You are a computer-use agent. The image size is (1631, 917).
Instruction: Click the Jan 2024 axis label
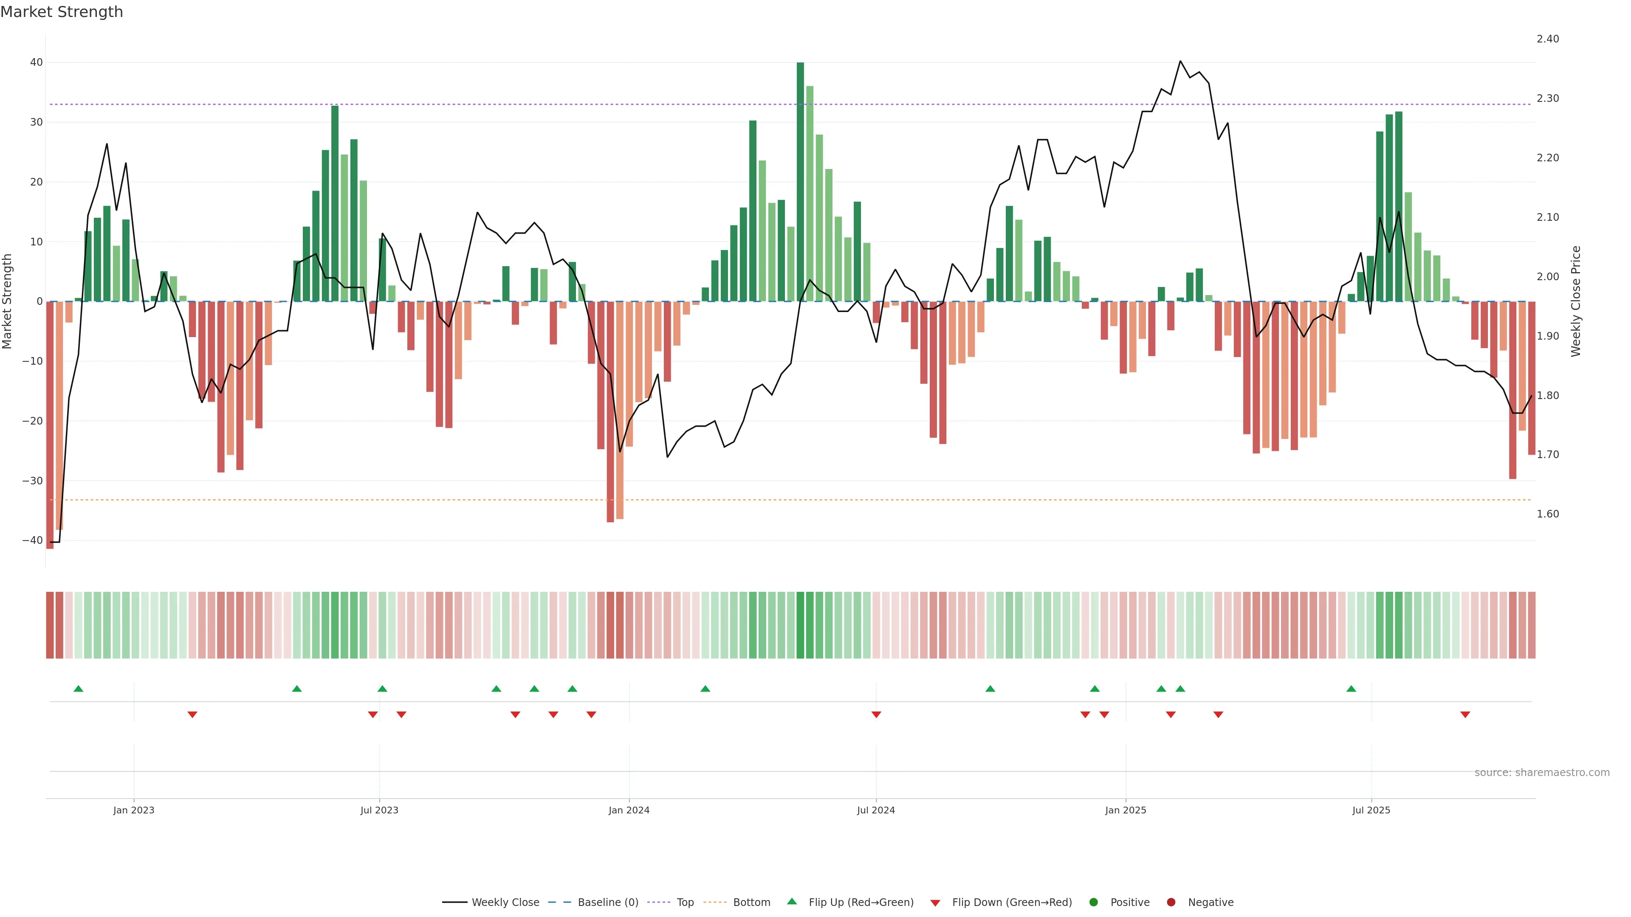click(629, 810)
